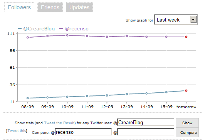Focus the CreareBlog username input field
This screenshot has height=140, width=205.
pos(146,122)
